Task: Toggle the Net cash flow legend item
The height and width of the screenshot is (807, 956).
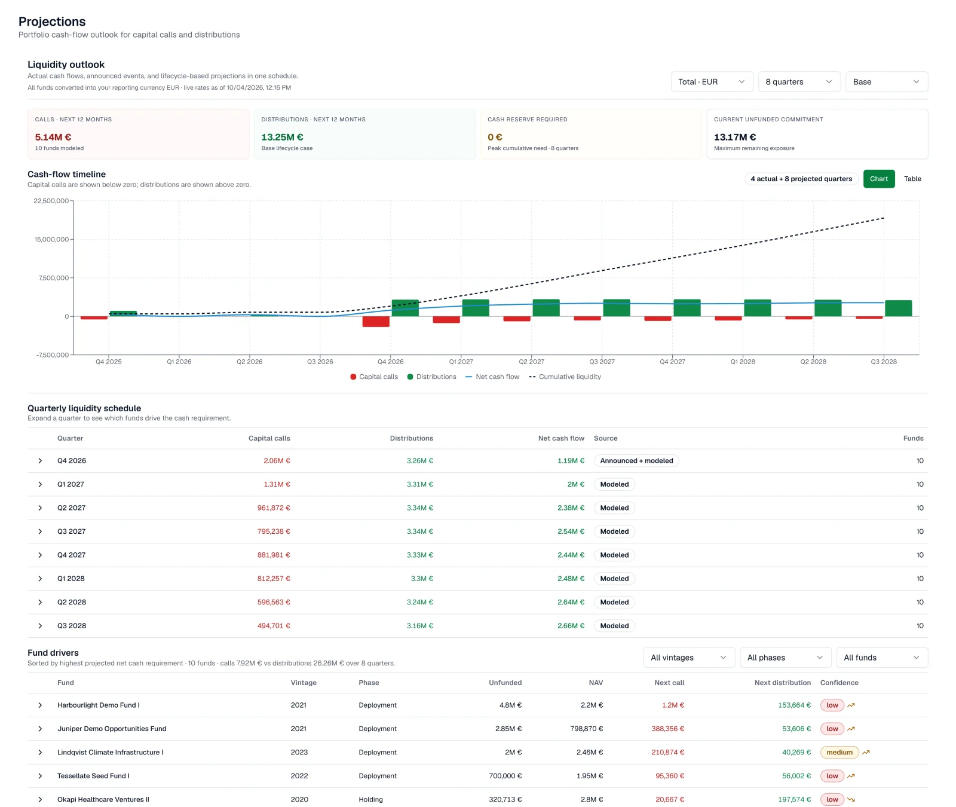Action: (x=492, y=377)
